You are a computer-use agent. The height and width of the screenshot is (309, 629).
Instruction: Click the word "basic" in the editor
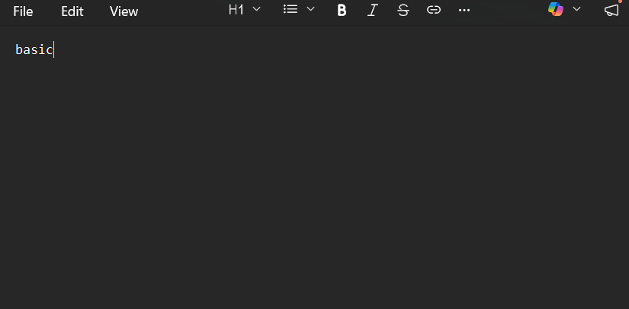pyautogui.click(x=34, y=50)
